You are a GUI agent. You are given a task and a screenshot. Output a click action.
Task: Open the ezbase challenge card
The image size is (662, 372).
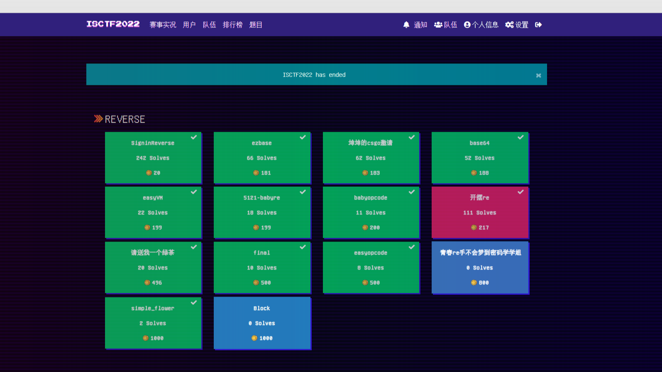(x=262, y=157)
